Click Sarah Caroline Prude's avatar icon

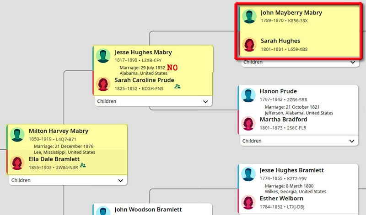(x=104, y=84)
